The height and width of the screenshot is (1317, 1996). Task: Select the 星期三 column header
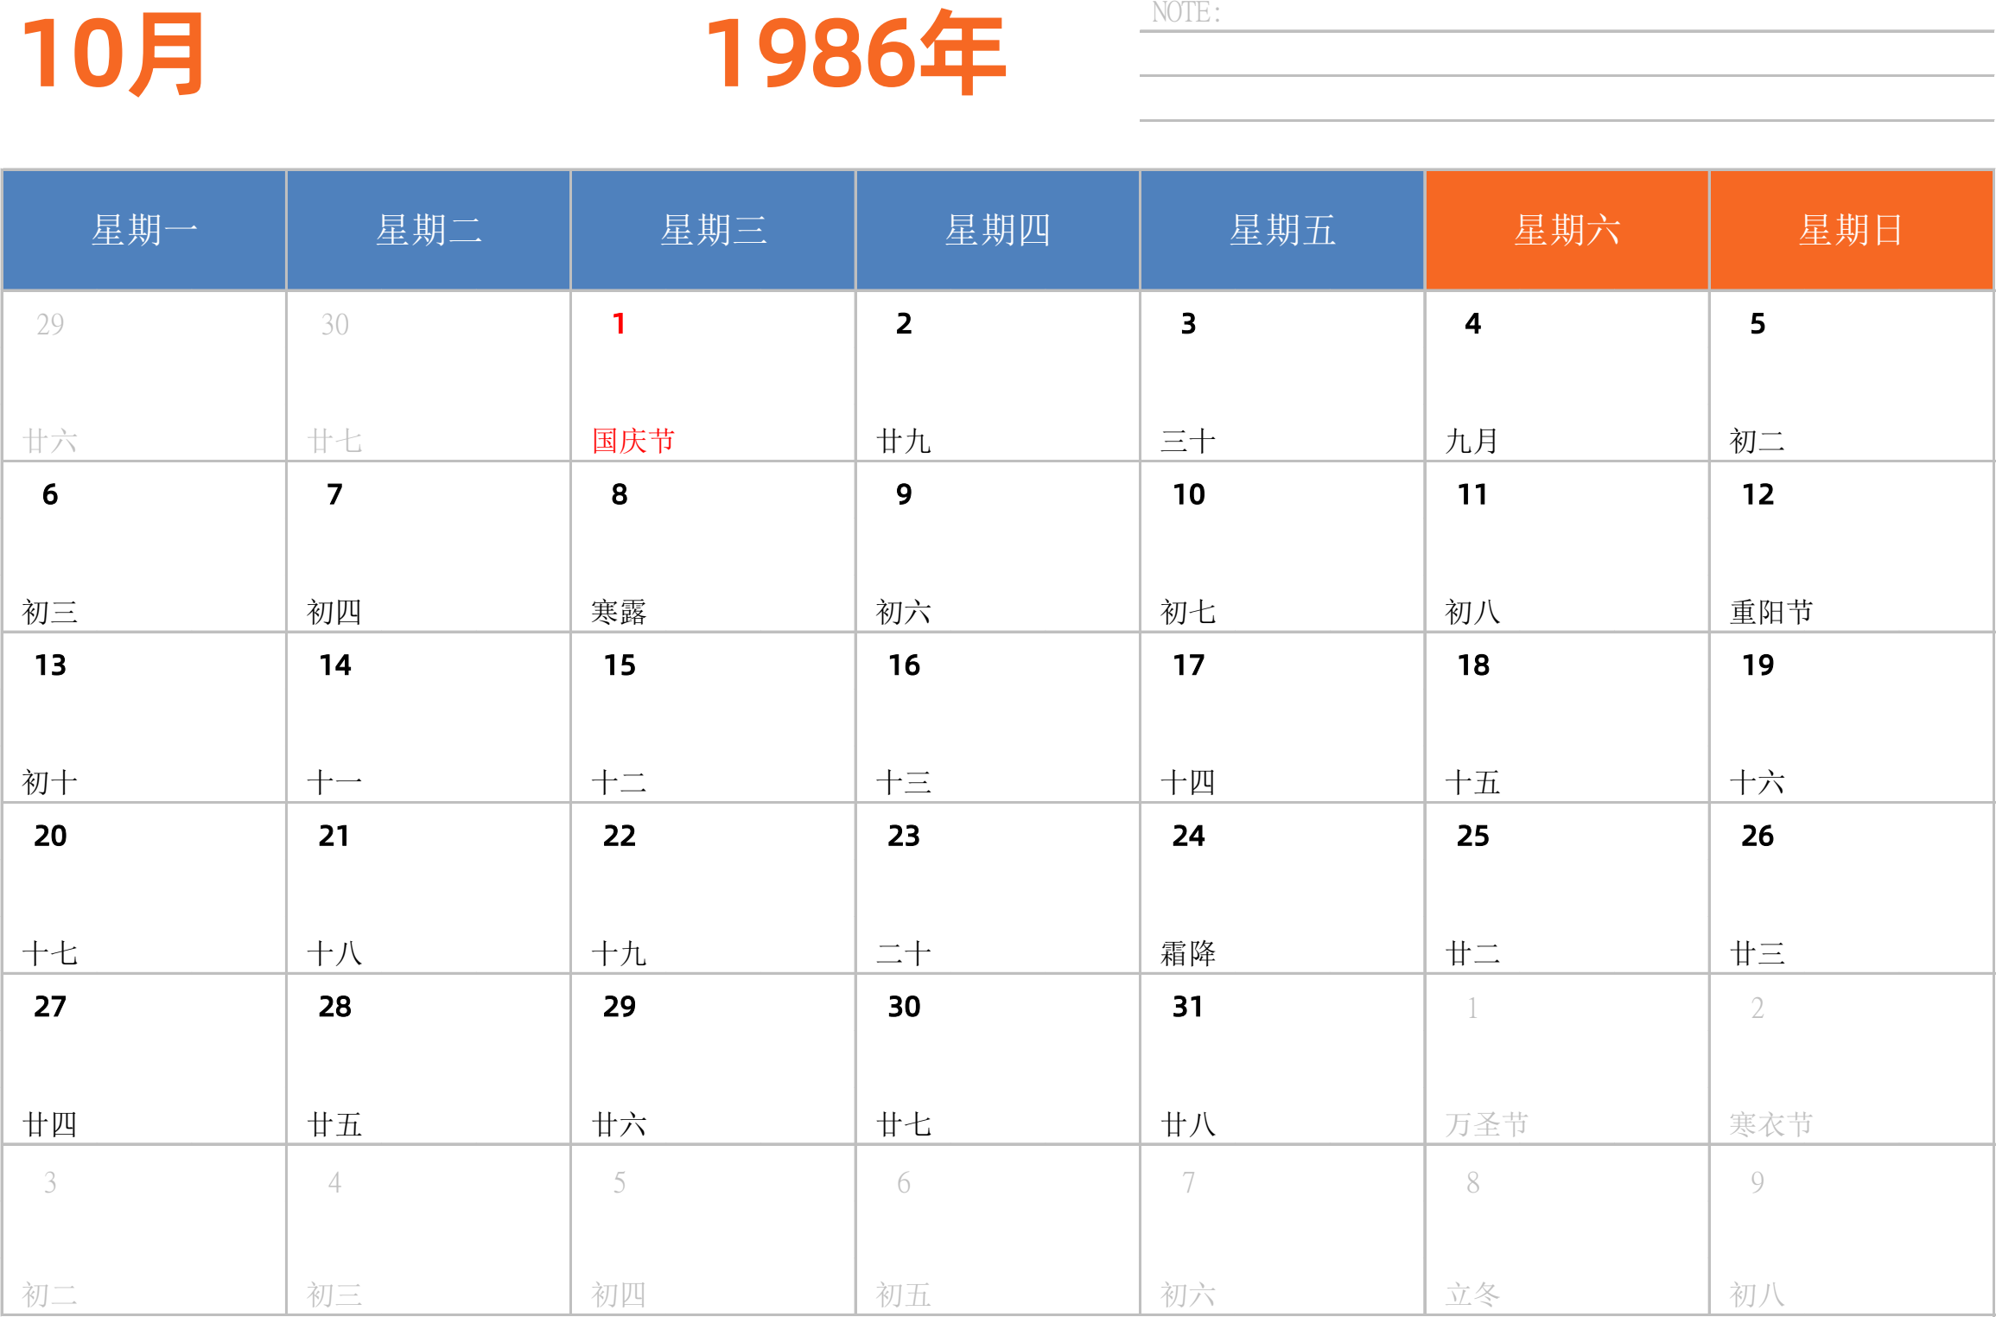tap(713, 230)
